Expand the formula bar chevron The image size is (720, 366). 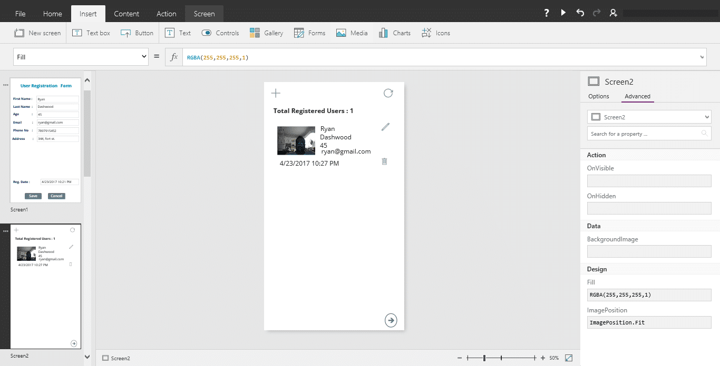click(702, 57)
